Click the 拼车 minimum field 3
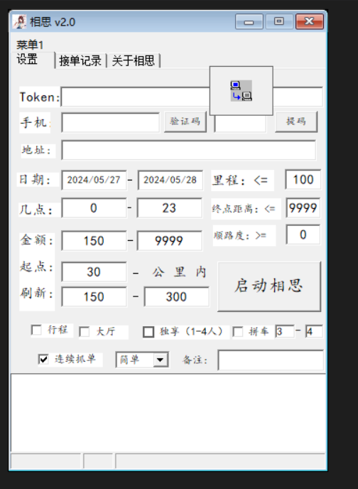358x489 pixels. pyautogui.click(x=284, y=331)
